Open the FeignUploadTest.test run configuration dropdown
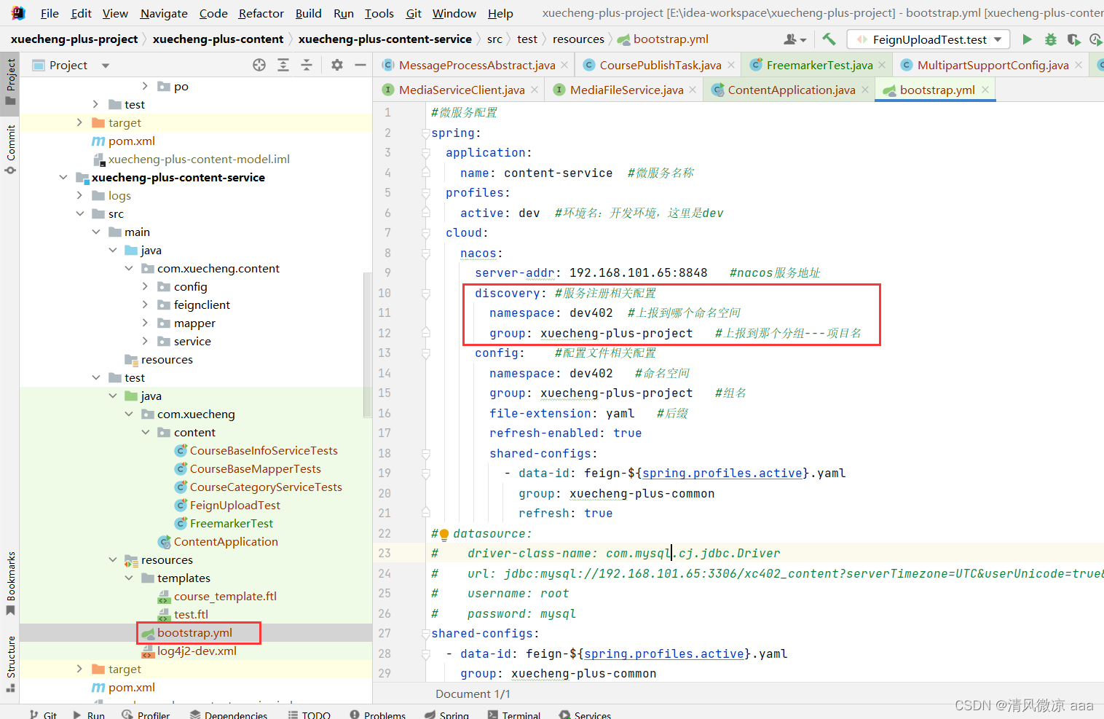The height and width of the screenshot is (719, 1104). tap(929, 39)
